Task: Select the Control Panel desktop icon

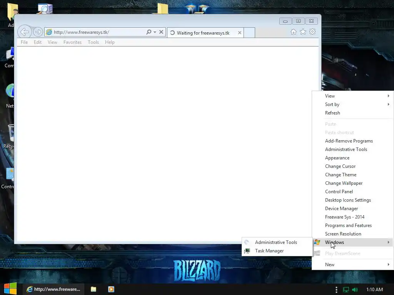Action: coord(8,179)
